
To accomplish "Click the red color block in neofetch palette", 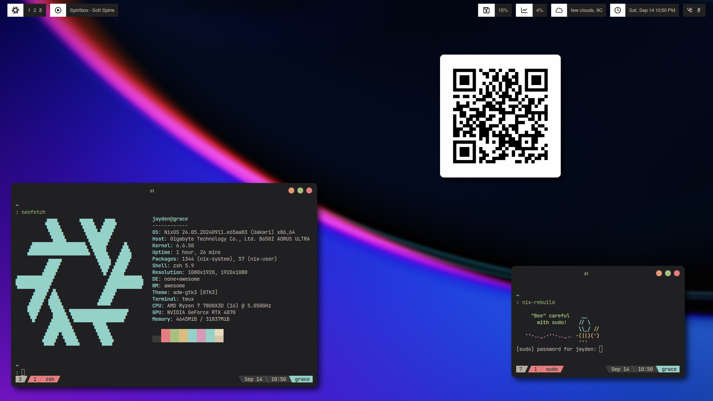I will [x=166, y=336].
